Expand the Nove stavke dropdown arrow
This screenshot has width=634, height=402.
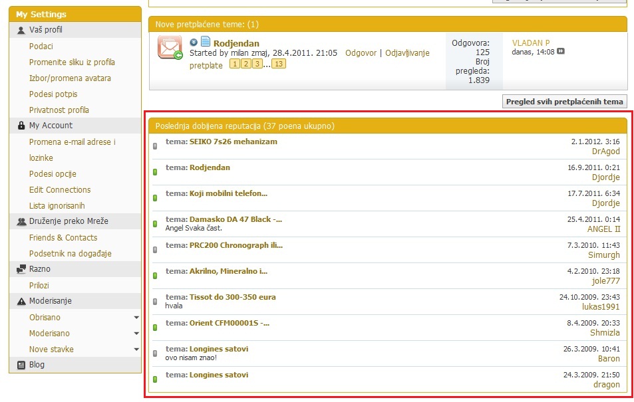[x=136, y=350]
